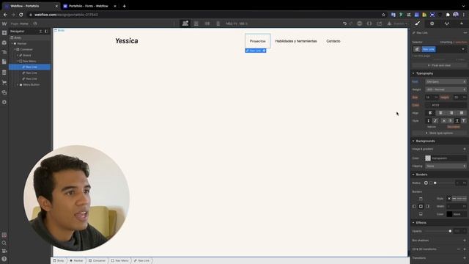Open the export code icon

coord(369,23)
